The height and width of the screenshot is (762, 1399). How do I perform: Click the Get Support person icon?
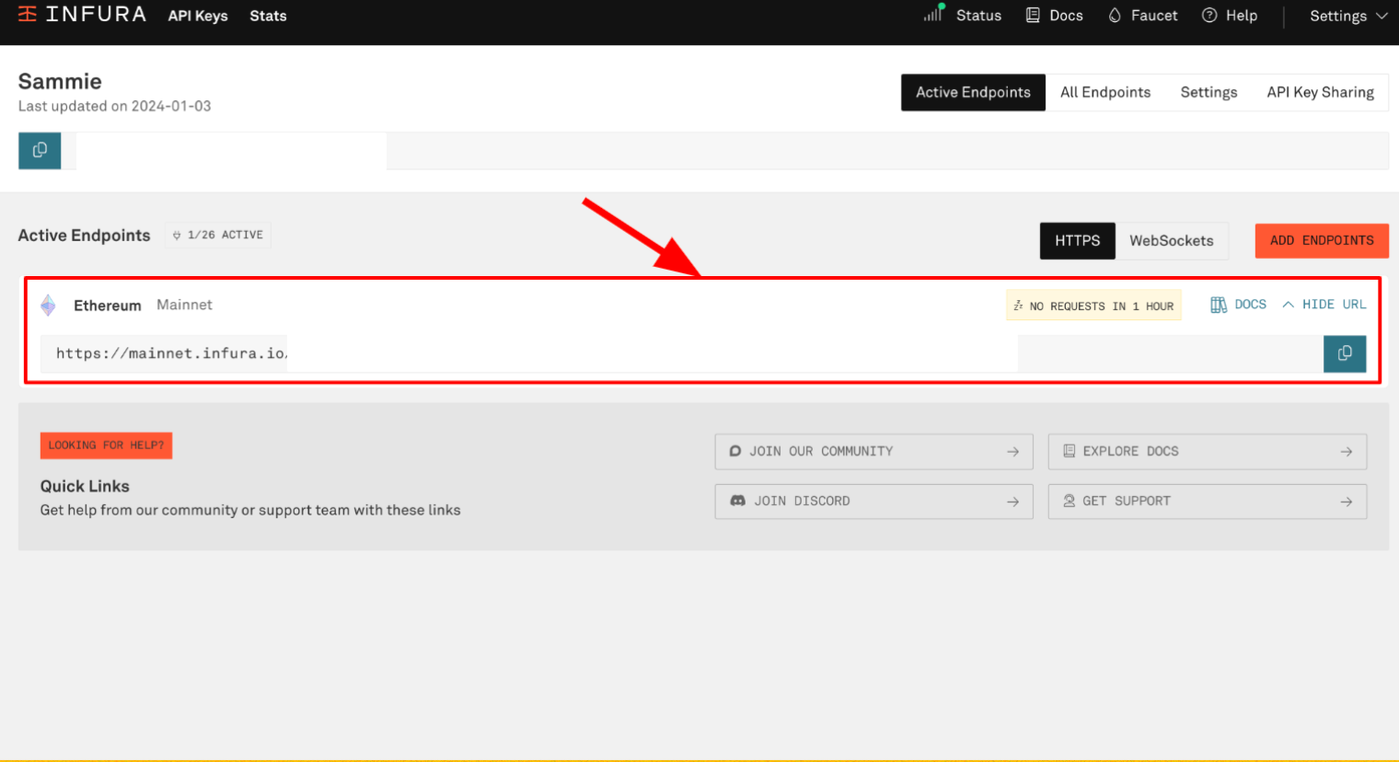pyautogui.click(x=1069, y=501)
